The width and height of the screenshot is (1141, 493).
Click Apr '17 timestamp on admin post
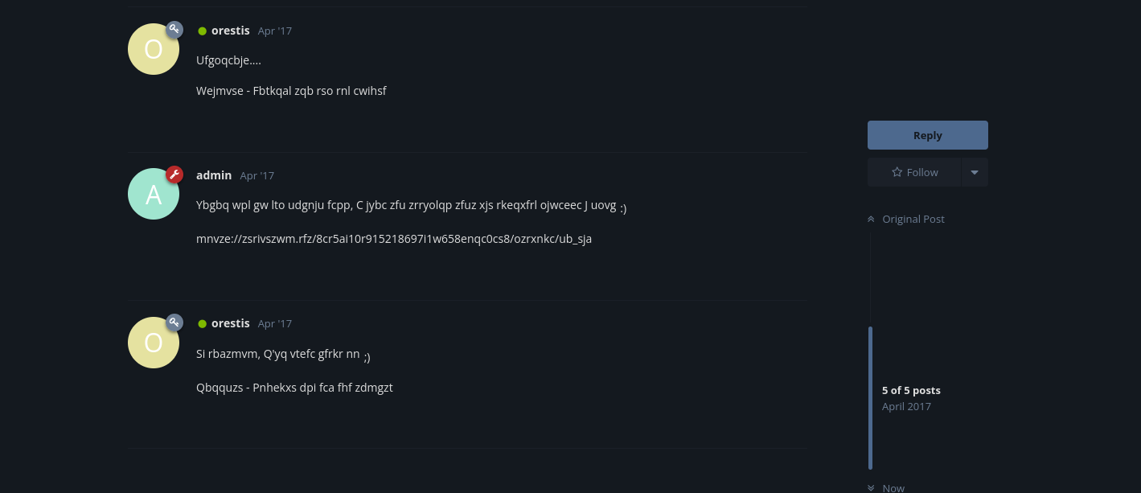click(x=257, y=175)
